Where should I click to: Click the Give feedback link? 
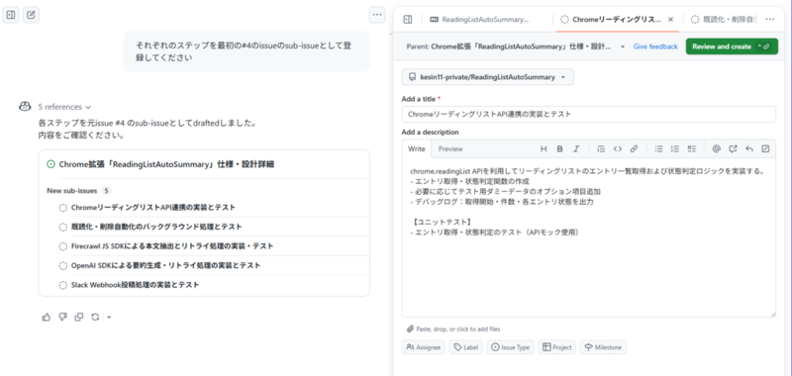click(x=655, y=47)
